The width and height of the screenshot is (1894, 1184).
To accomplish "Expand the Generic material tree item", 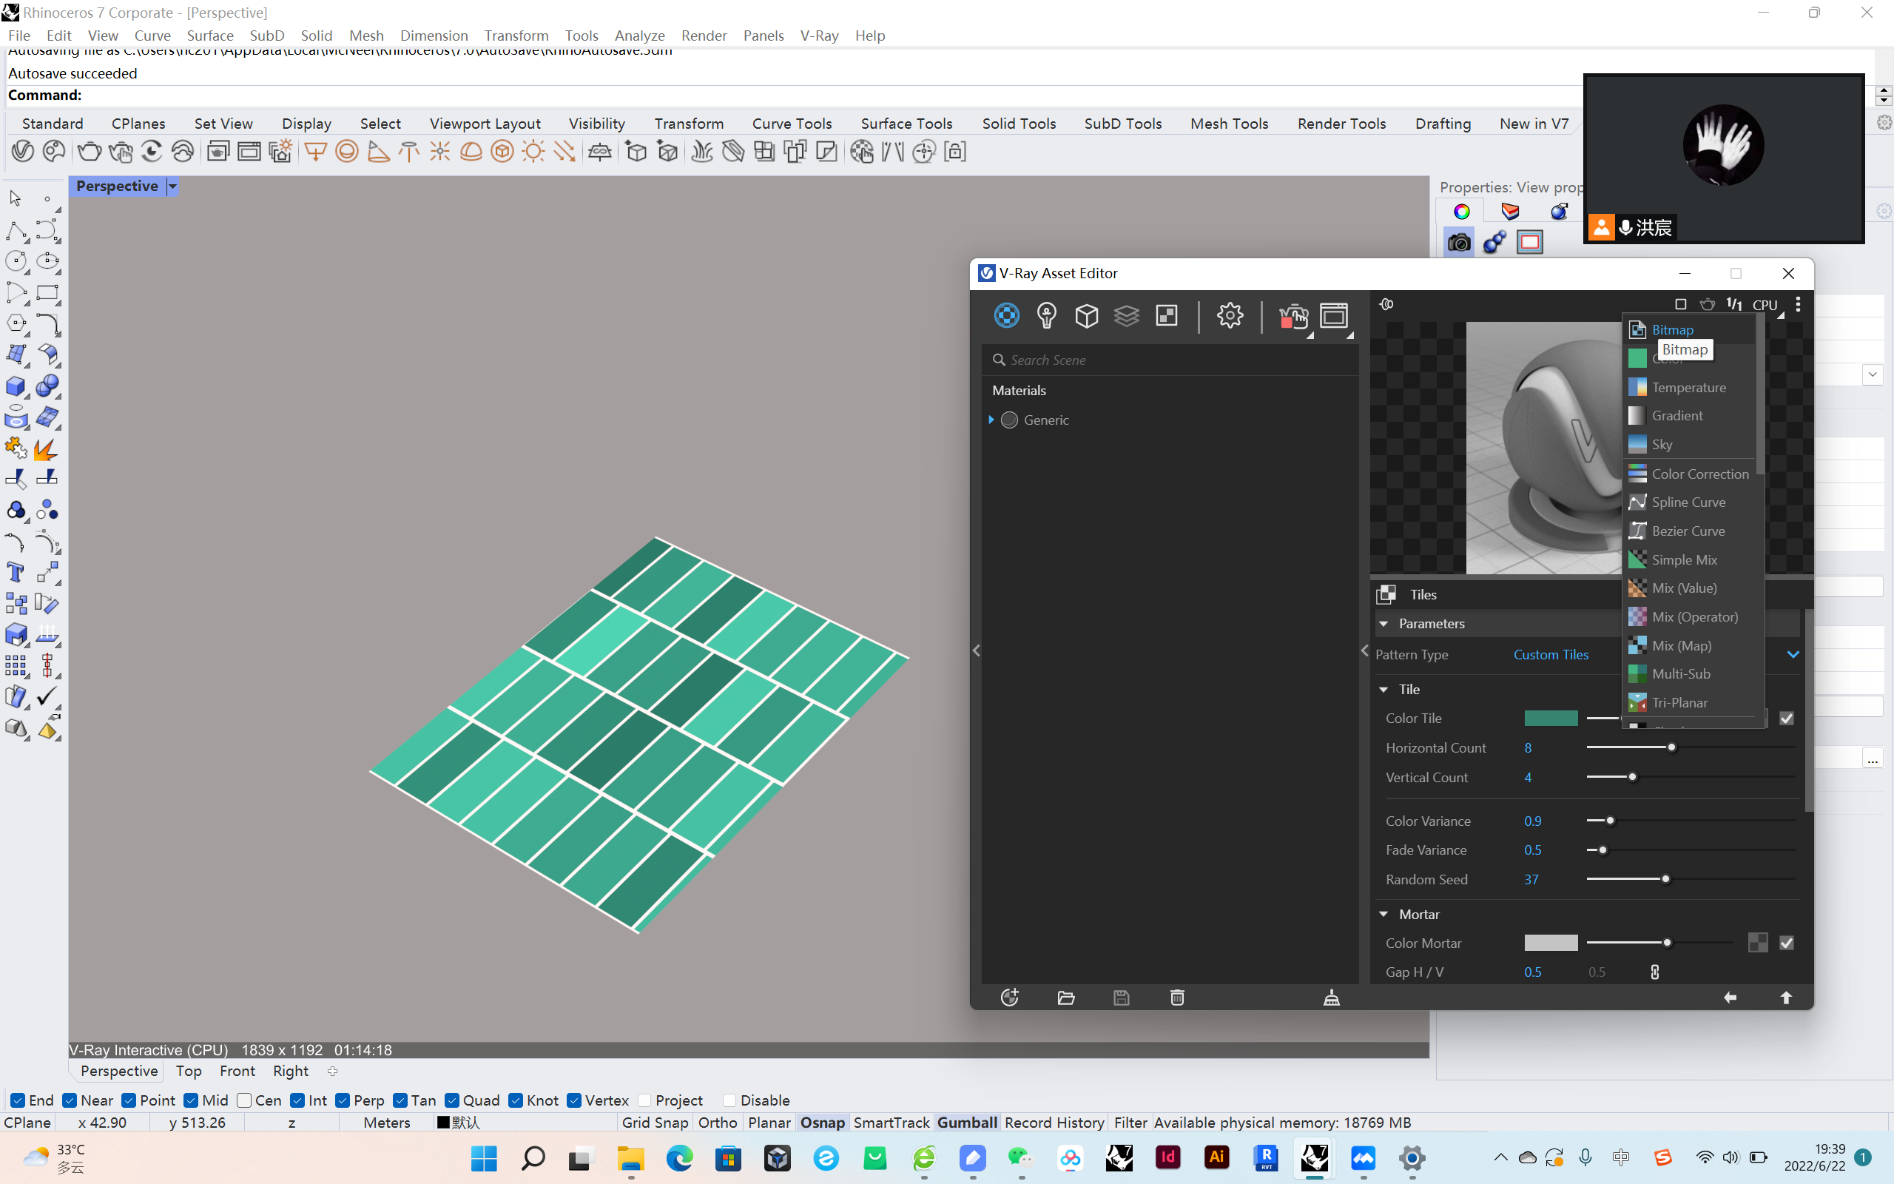I will 991,420.
